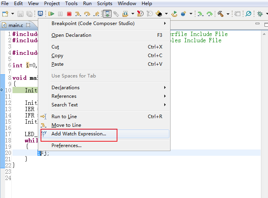Click scroll-up arrow of editor scrollbar
268x198 pixels.
point(264,34)
